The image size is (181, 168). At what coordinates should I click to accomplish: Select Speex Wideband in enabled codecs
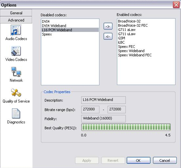pos(146,51)
